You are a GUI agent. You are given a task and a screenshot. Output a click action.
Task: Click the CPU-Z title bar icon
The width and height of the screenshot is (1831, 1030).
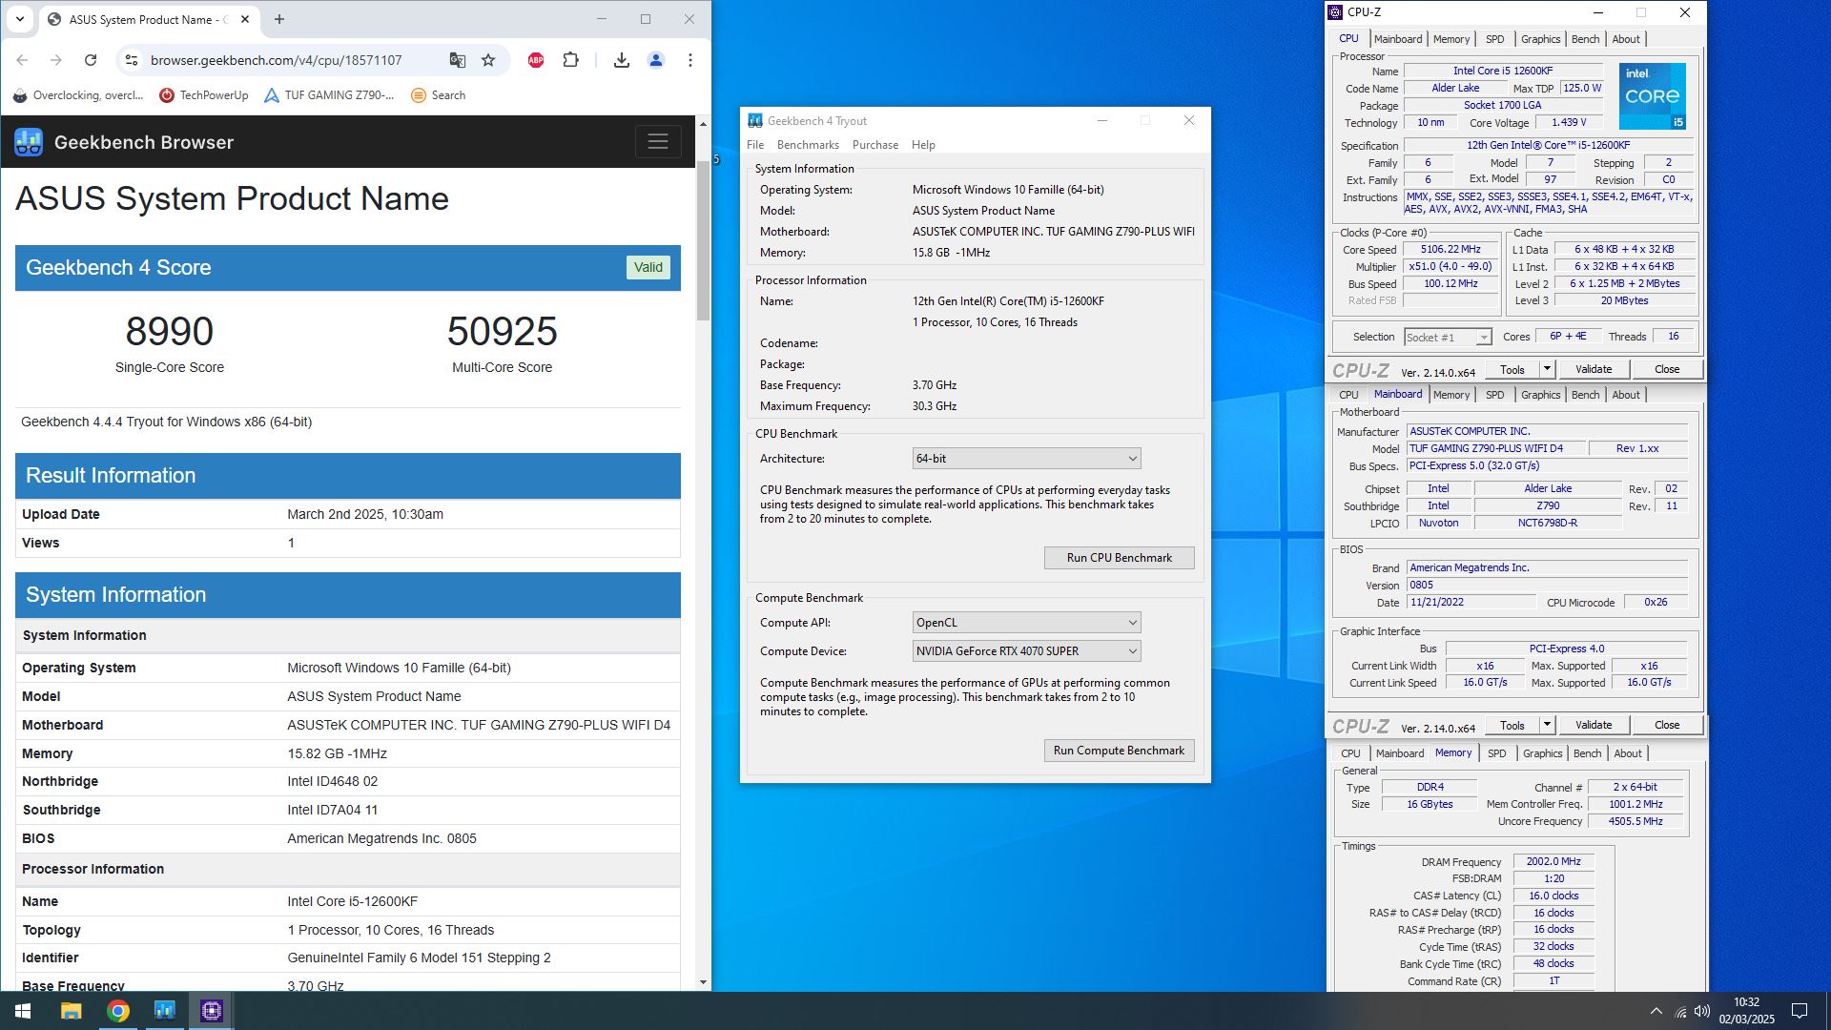[x=1336, y=12]
